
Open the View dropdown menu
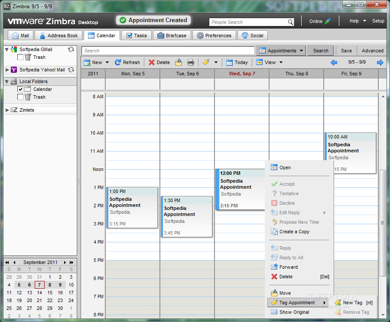(x=270, y=62)
